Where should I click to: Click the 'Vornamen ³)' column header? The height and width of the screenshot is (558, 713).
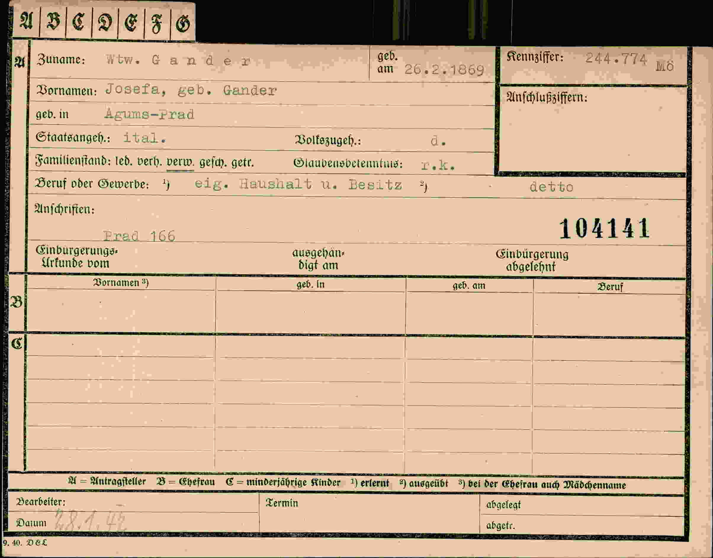pos(121,283)
